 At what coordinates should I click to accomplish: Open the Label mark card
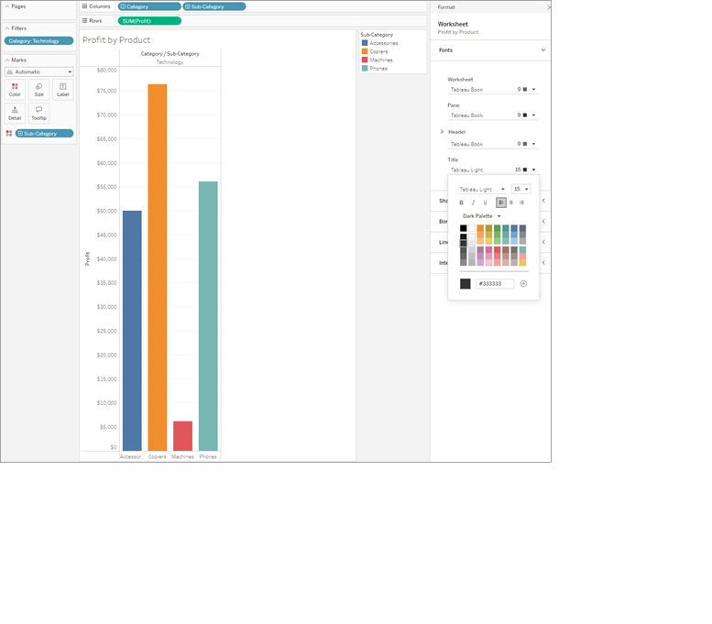[63, 90]
